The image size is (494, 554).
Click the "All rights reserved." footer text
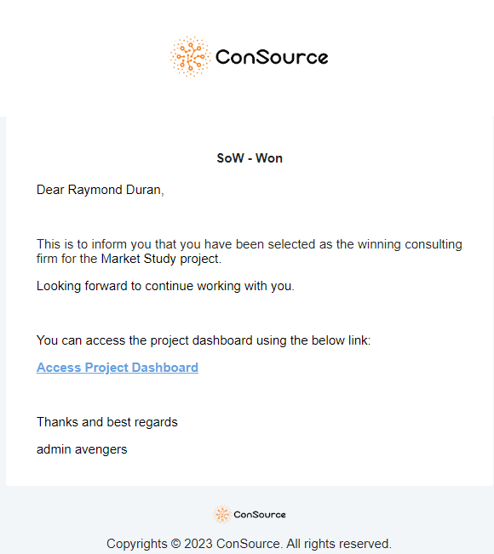coord(339,544)
